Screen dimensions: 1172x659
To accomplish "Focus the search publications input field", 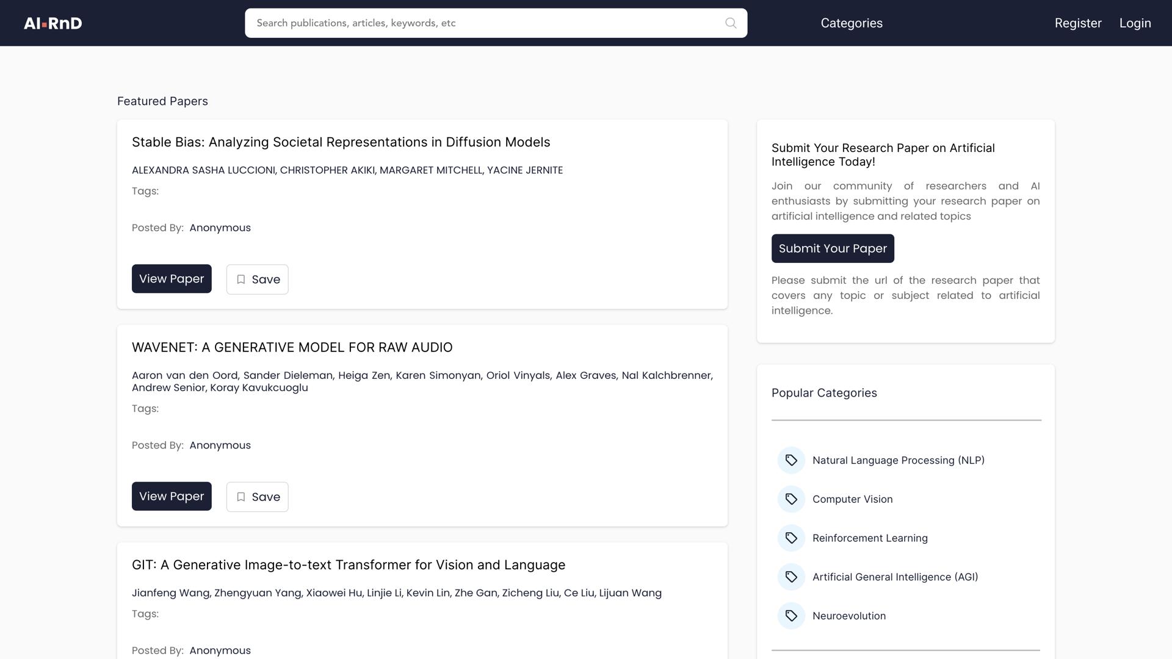I will click(482, 23).
